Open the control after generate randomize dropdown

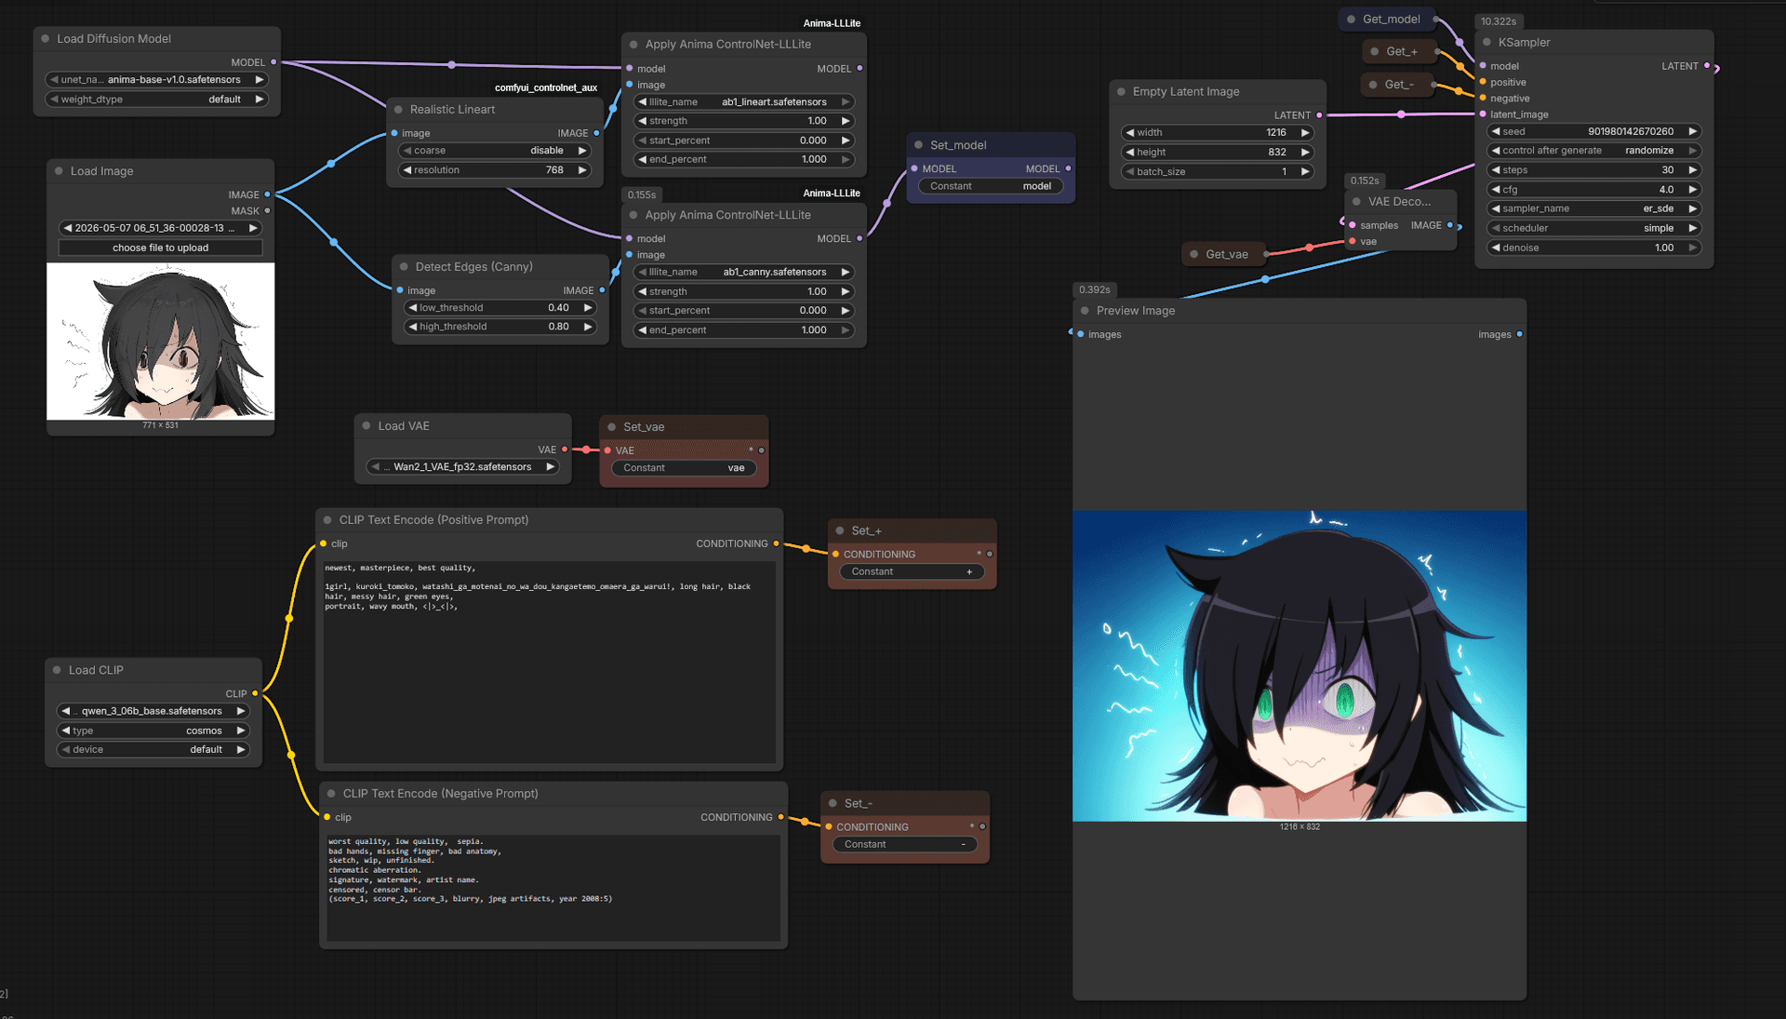click(x=1594, y=151)
